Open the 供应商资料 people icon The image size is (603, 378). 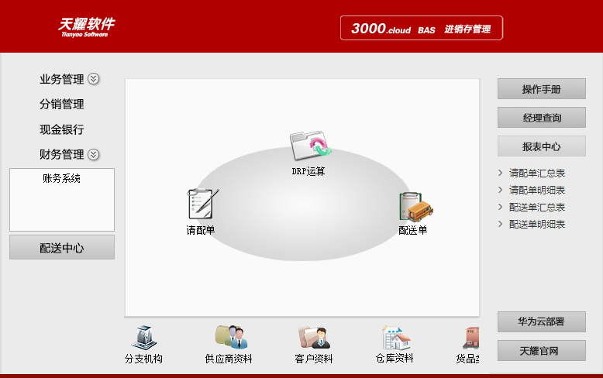point(231,336)
